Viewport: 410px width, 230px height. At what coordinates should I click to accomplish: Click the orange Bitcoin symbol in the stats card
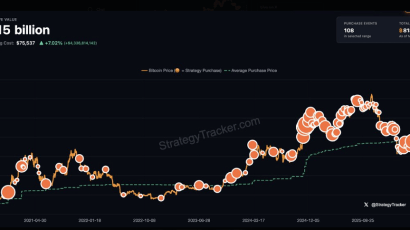click(401, 31)
